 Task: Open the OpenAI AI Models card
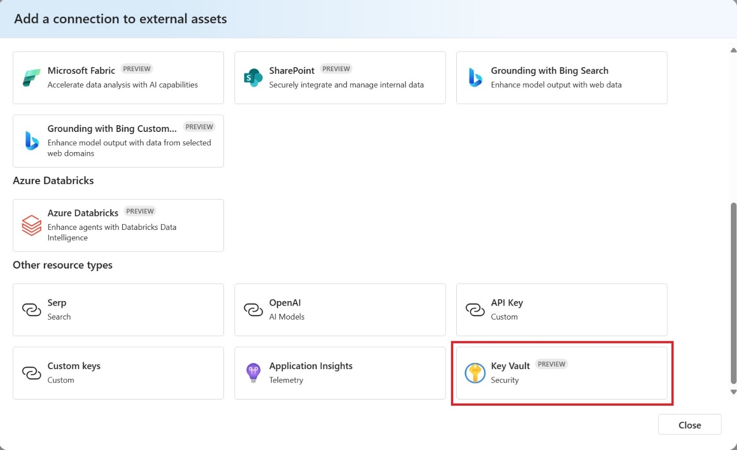(339, 309)
